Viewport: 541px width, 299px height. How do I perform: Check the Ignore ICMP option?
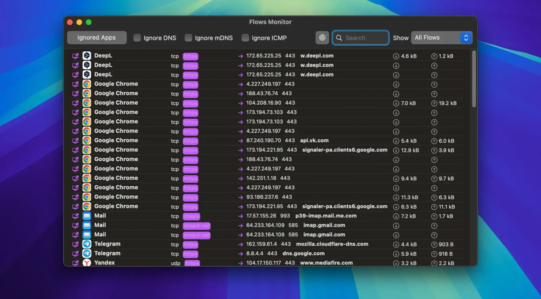[245, 38]
